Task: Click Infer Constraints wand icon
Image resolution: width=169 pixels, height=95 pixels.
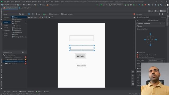Action: tap(43, 17)
